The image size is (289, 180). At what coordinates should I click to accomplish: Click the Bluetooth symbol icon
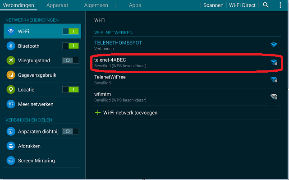click(x=11, y=46)
